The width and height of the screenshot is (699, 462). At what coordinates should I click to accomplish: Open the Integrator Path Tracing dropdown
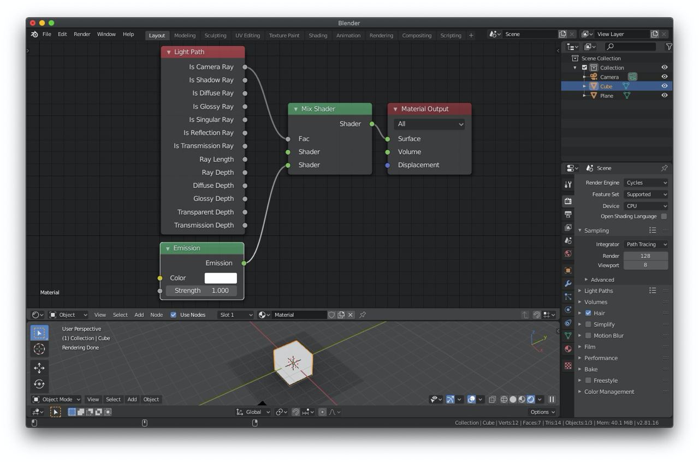coord(646,244)
